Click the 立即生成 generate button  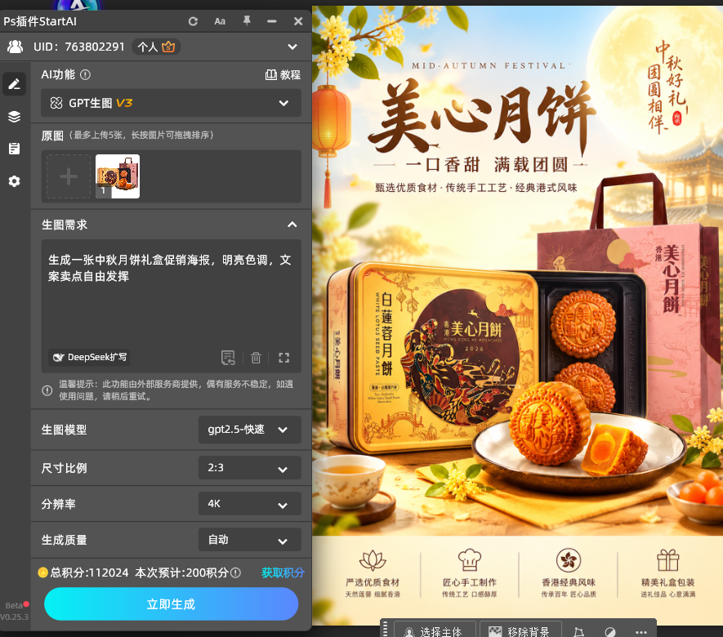(x=171, y=604)
